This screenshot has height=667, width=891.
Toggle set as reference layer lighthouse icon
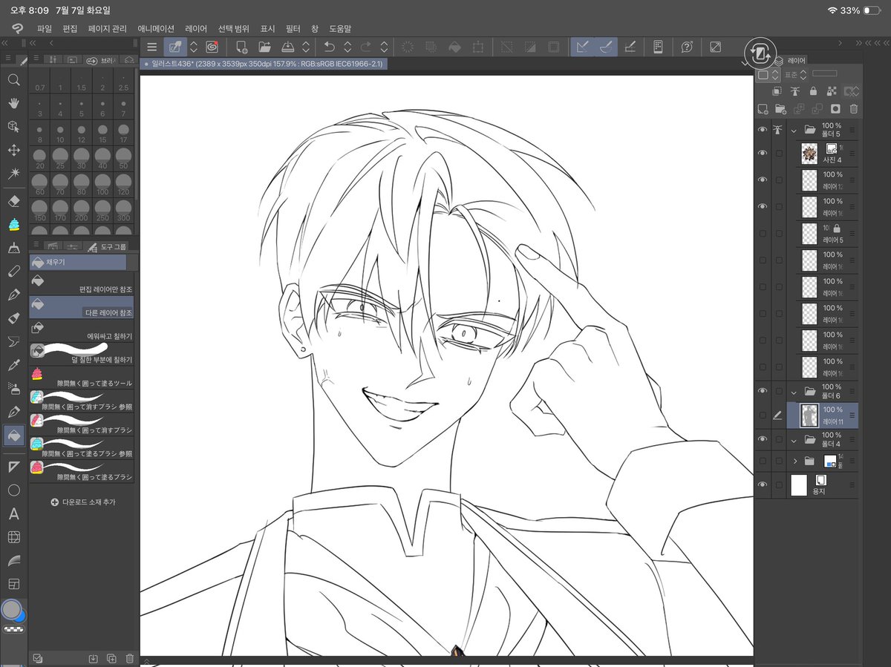click(795, 91)
